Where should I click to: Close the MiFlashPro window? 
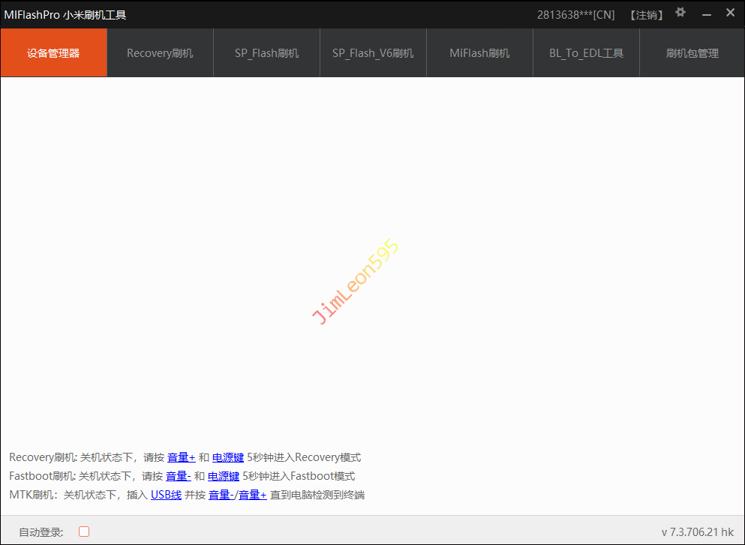[730, 13]
